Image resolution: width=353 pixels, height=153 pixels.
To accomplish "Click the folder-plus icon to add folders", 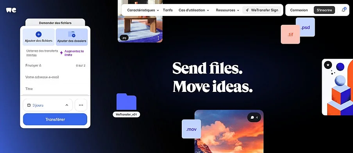I will pos(72,34).
